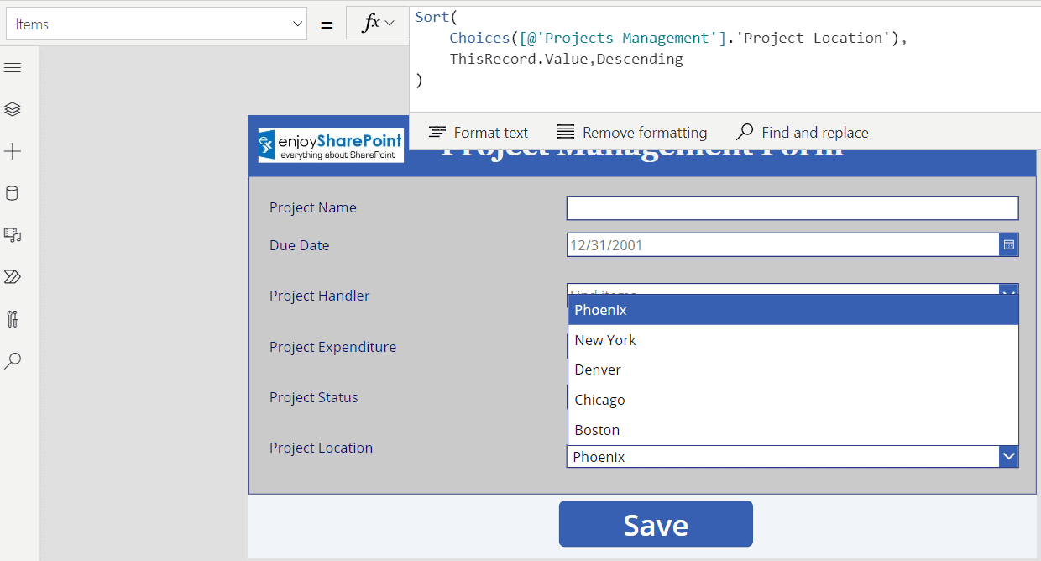Expand the hamburger navigation menu
The image size is (1041, 561).
[13, 67]
